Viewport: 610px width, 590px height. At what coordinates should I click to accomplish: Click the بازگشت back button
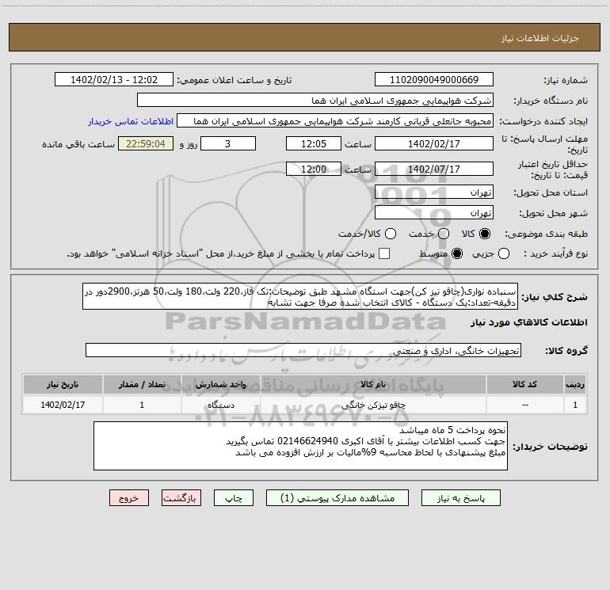click(181, 498)
